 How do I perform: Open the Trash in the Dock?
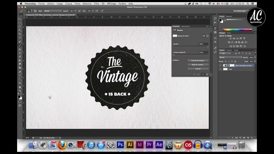coord(241,145)
